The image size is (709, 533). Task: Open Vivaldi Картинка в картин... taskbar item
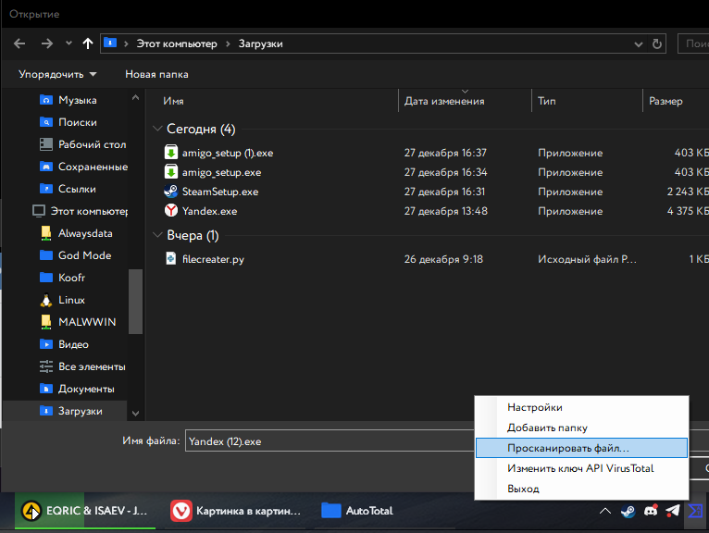pos(236,511)
